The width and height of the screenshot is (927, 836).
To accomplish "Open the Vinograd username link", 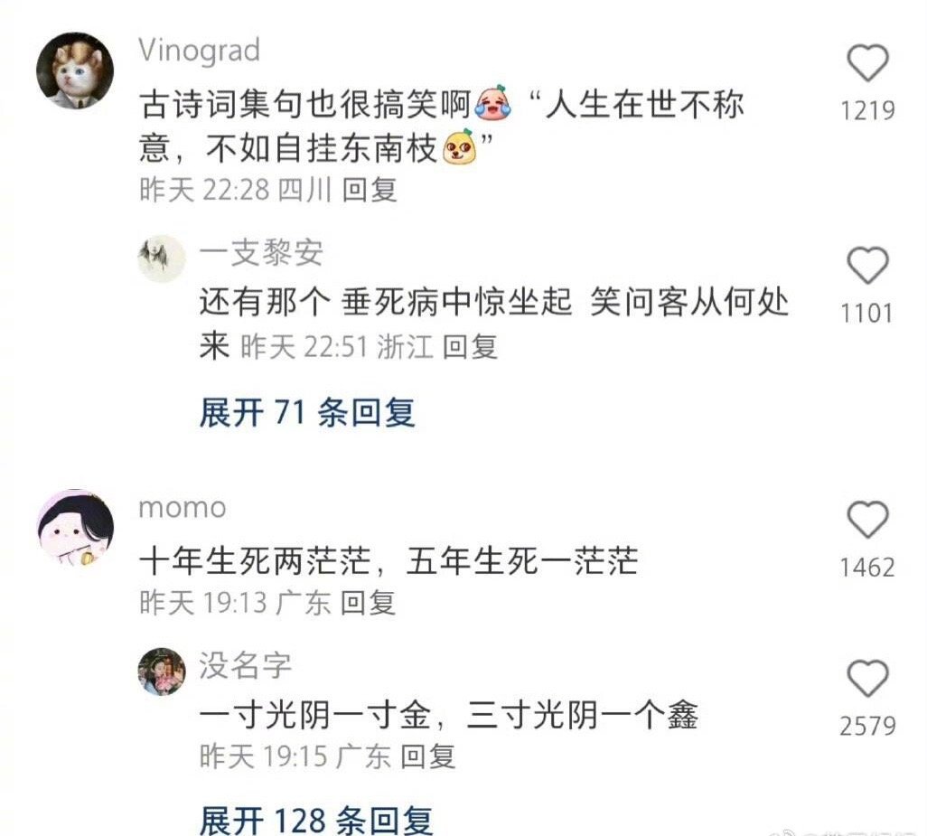I will pyautogui.click(x=200, y=51).
